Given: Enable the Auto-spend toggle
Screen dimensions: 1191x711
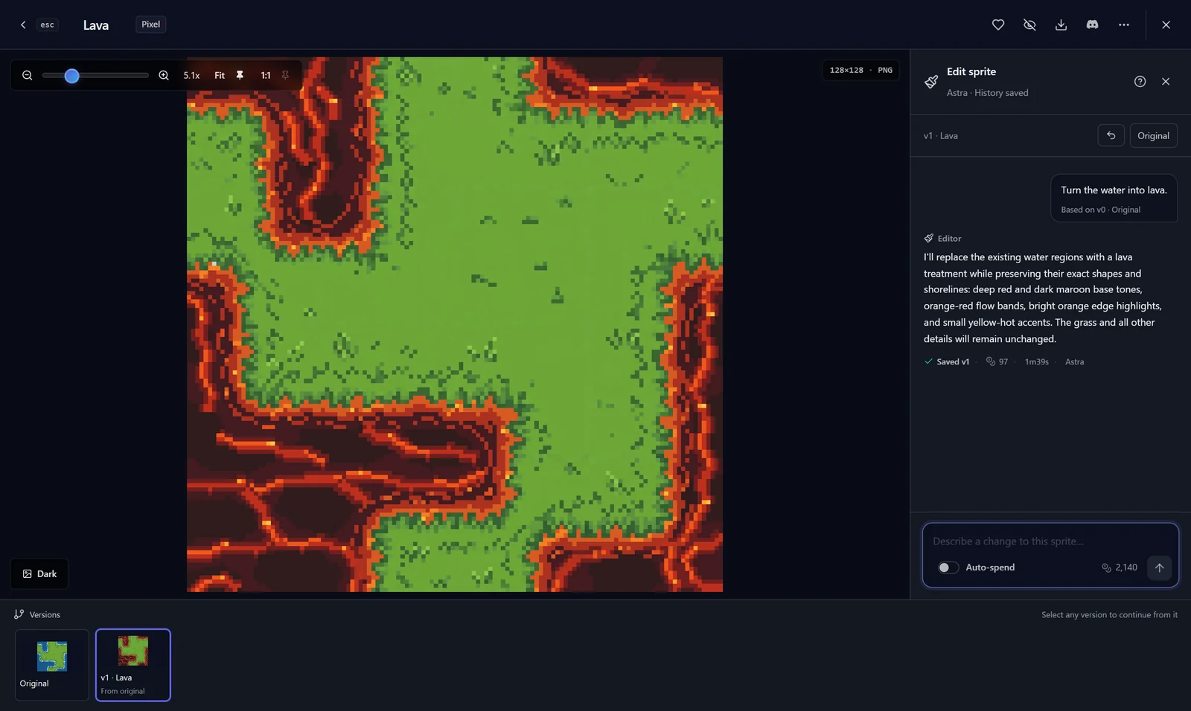Looking at the screenshot, I should tap(948, 567).
